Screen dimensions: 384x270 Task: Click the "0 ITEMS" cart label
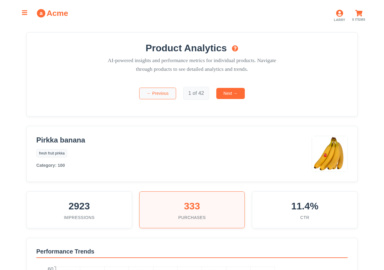click(x=359, y=20)
